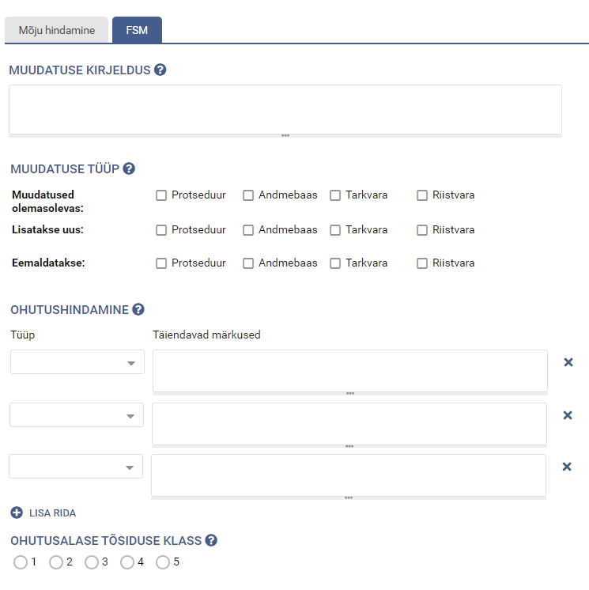Focus third Täiendavad märkused text area
This screenshot has width=589, height=590.
click(x=349, y=475)
